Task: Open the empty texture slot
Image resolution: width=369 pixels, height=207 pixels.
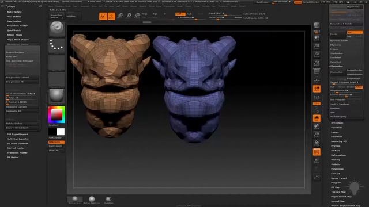Action: tap(57, 79)
